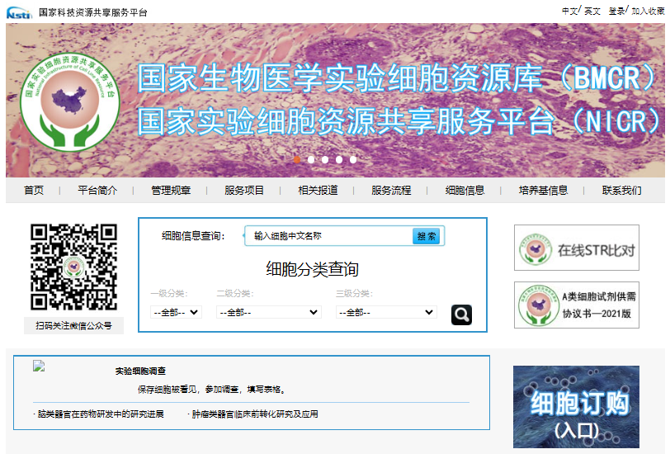670x454 pixels.
Task: Focus the 输入细胞中文名称 search field
Action: [x=330, y=236]
